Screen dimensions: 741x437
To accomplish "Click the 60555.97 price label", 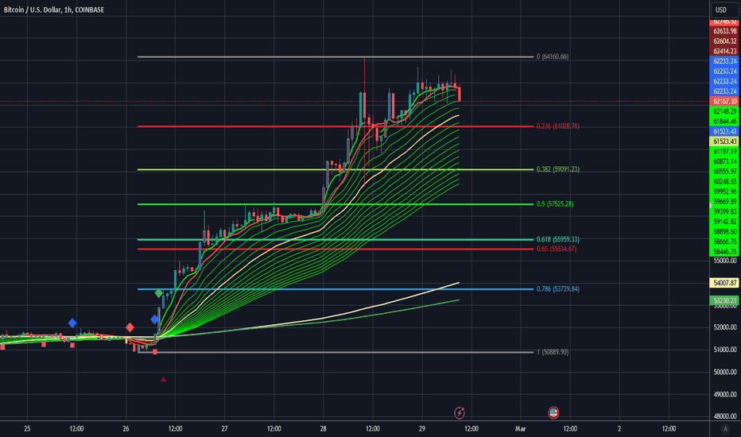I will pos(725,172).
